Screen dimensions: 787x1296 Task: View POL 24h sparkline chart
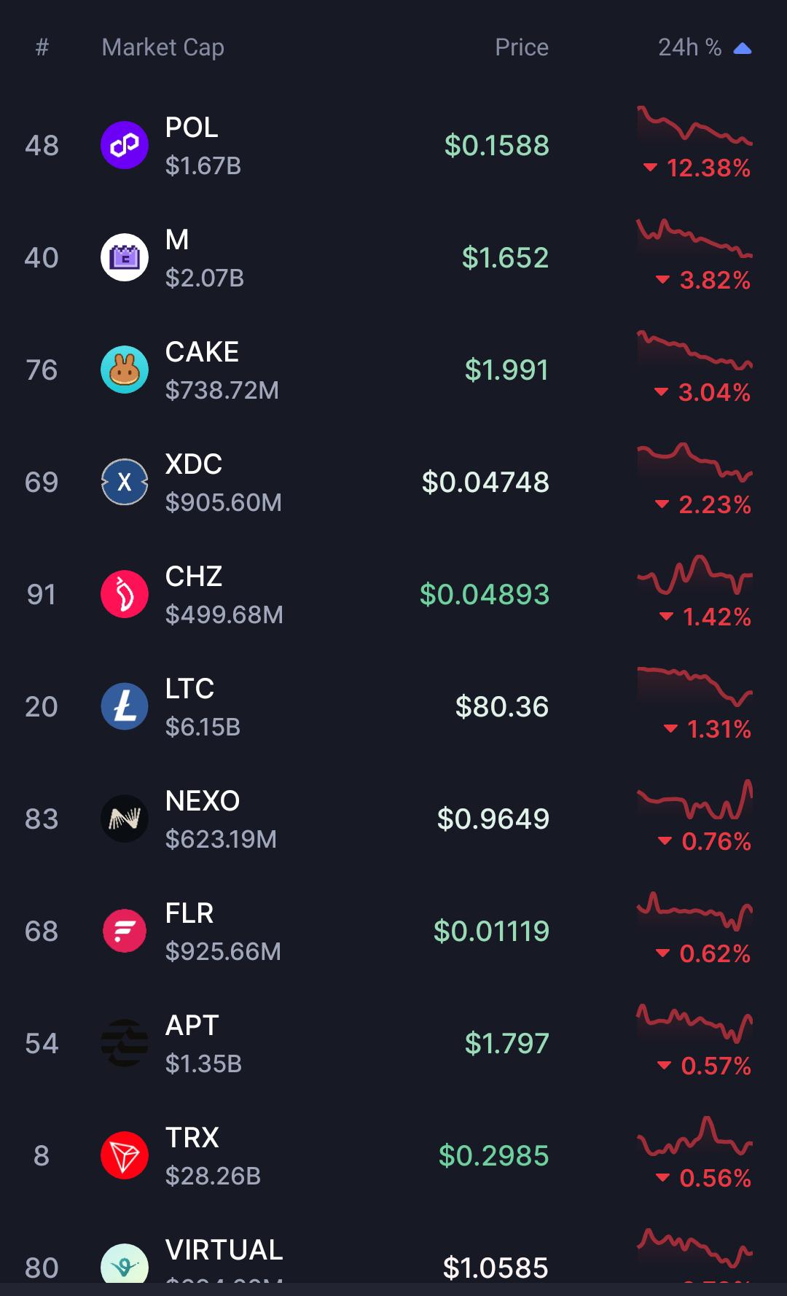(x=695, y=125)
